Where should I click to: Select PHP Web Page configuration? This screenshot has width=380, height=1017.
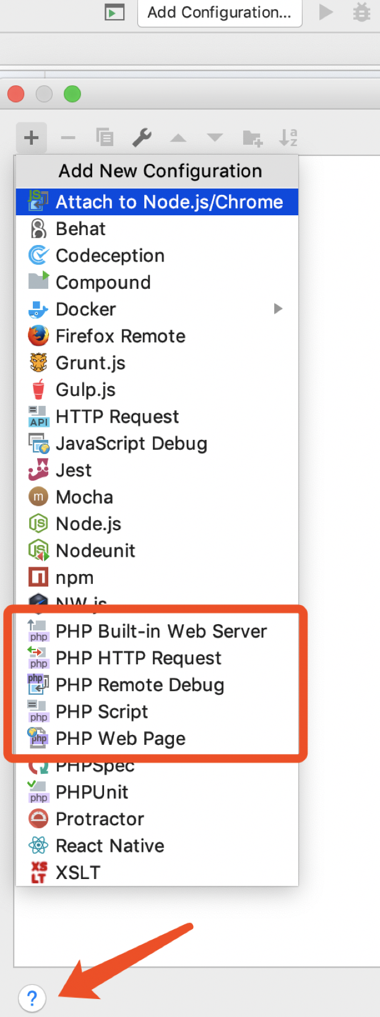[157, 738]
